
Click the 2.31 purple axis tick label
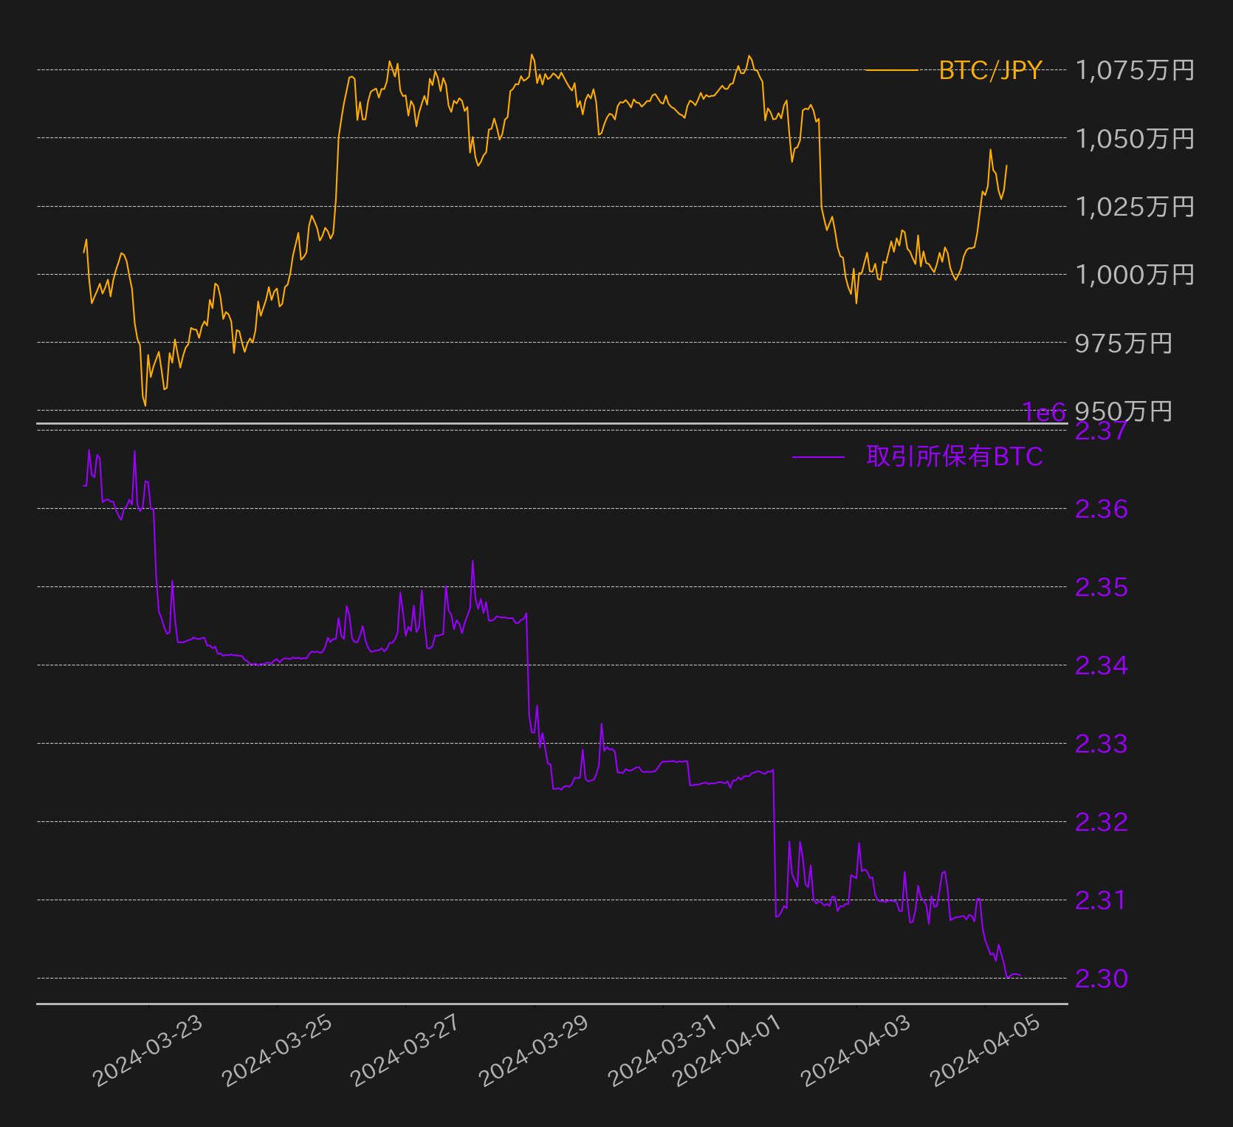[x=1102, y=900]
